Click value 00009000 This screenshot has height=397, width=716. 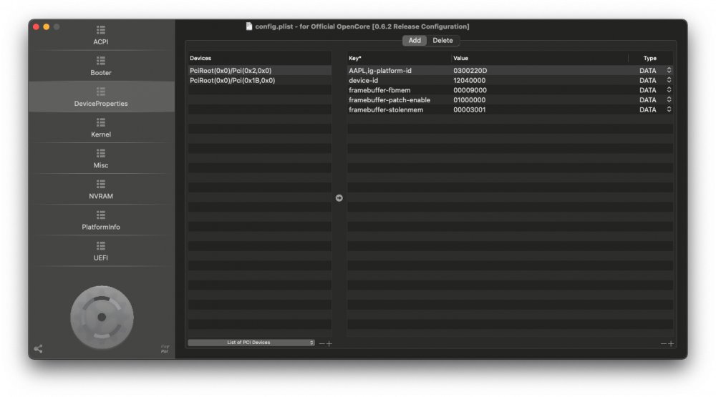coord(470,90)
